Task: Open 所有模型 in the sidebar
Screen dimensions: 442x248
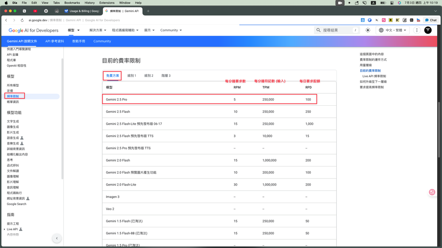Action: [13, 85]
